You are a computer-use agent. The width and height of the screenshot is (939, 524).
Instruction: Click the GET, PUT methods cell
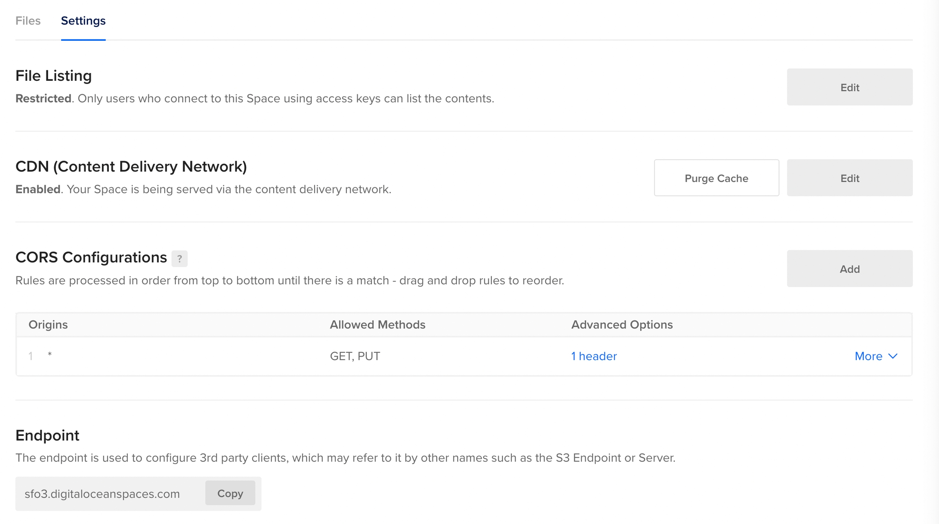click(355, 356)
